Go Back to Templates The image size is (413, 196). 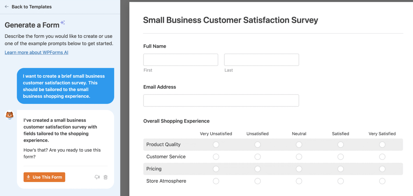pyautogui.click(x=31, y=7)
